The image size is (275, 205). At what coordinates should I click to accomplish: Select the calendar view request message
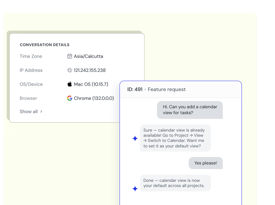tap(190, 110)
